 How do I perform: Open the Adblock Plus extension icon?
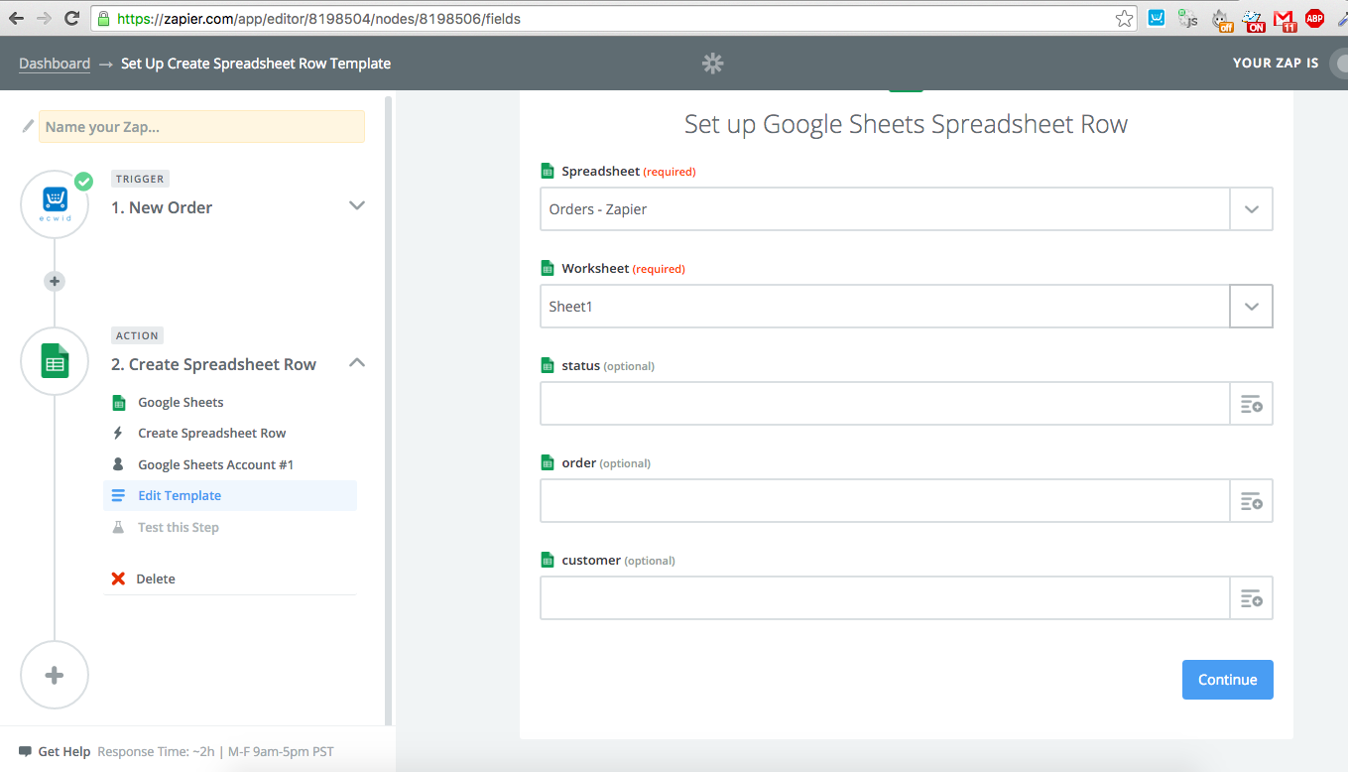tap(1315, 18)
